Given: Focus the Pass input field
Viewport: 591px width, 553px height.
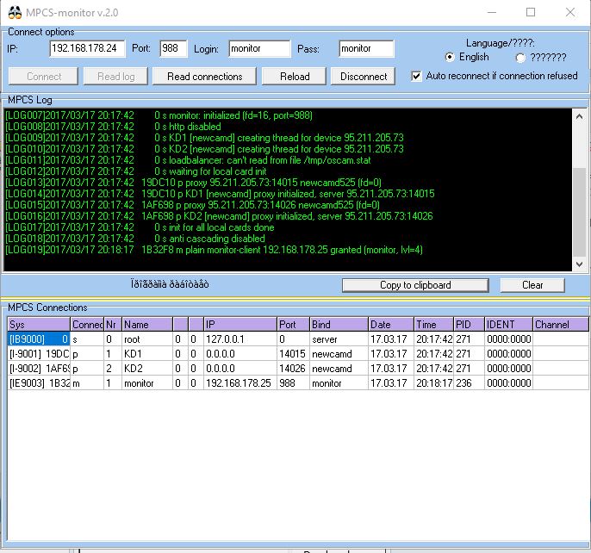Looking at the screenshot, I should click(366, 48).
